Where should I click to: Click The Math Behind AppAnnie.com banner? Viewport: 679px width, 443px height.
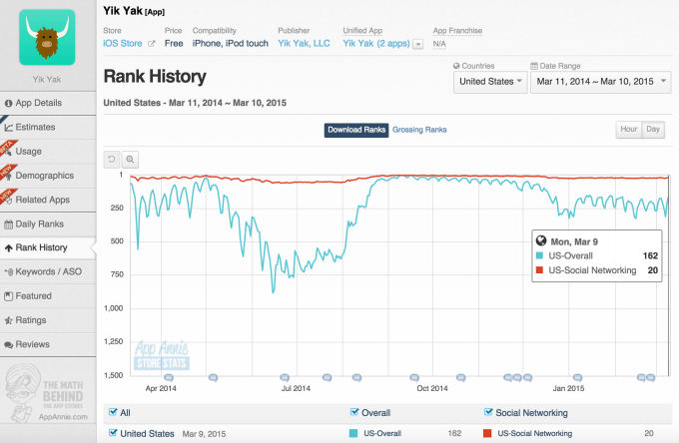coord(47,394)
